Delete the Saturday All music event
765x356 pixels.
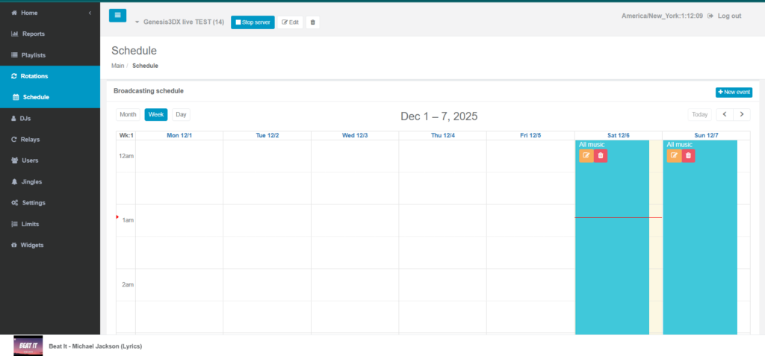coord(601,155)
